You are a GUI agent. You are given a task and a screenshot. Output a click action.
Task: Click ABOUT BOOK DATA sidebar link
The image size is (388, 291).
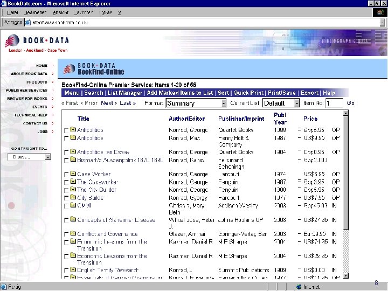(x=29, y=74)
